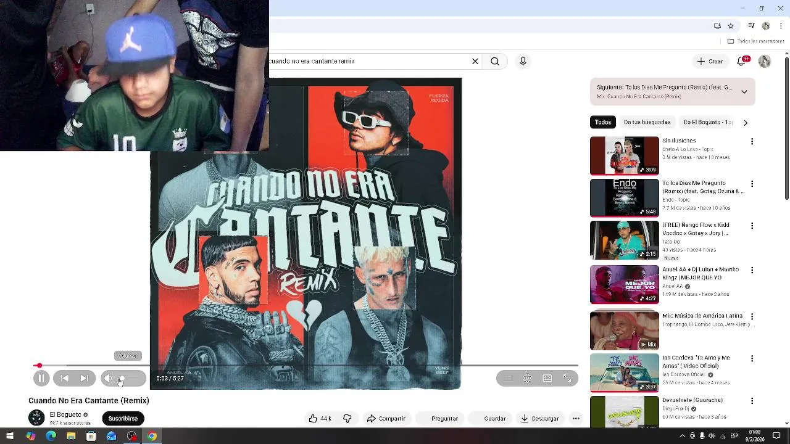
Task: Subscribe with the Suscribirse button
Action: (123, 418)
